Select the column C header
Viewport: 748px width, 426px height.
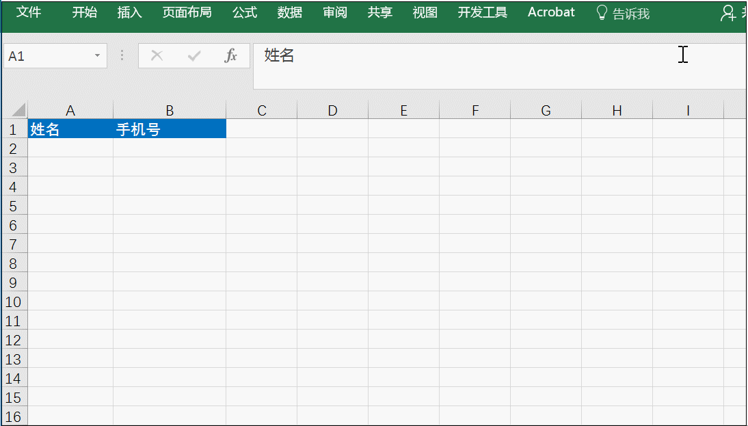coord(262,111)
